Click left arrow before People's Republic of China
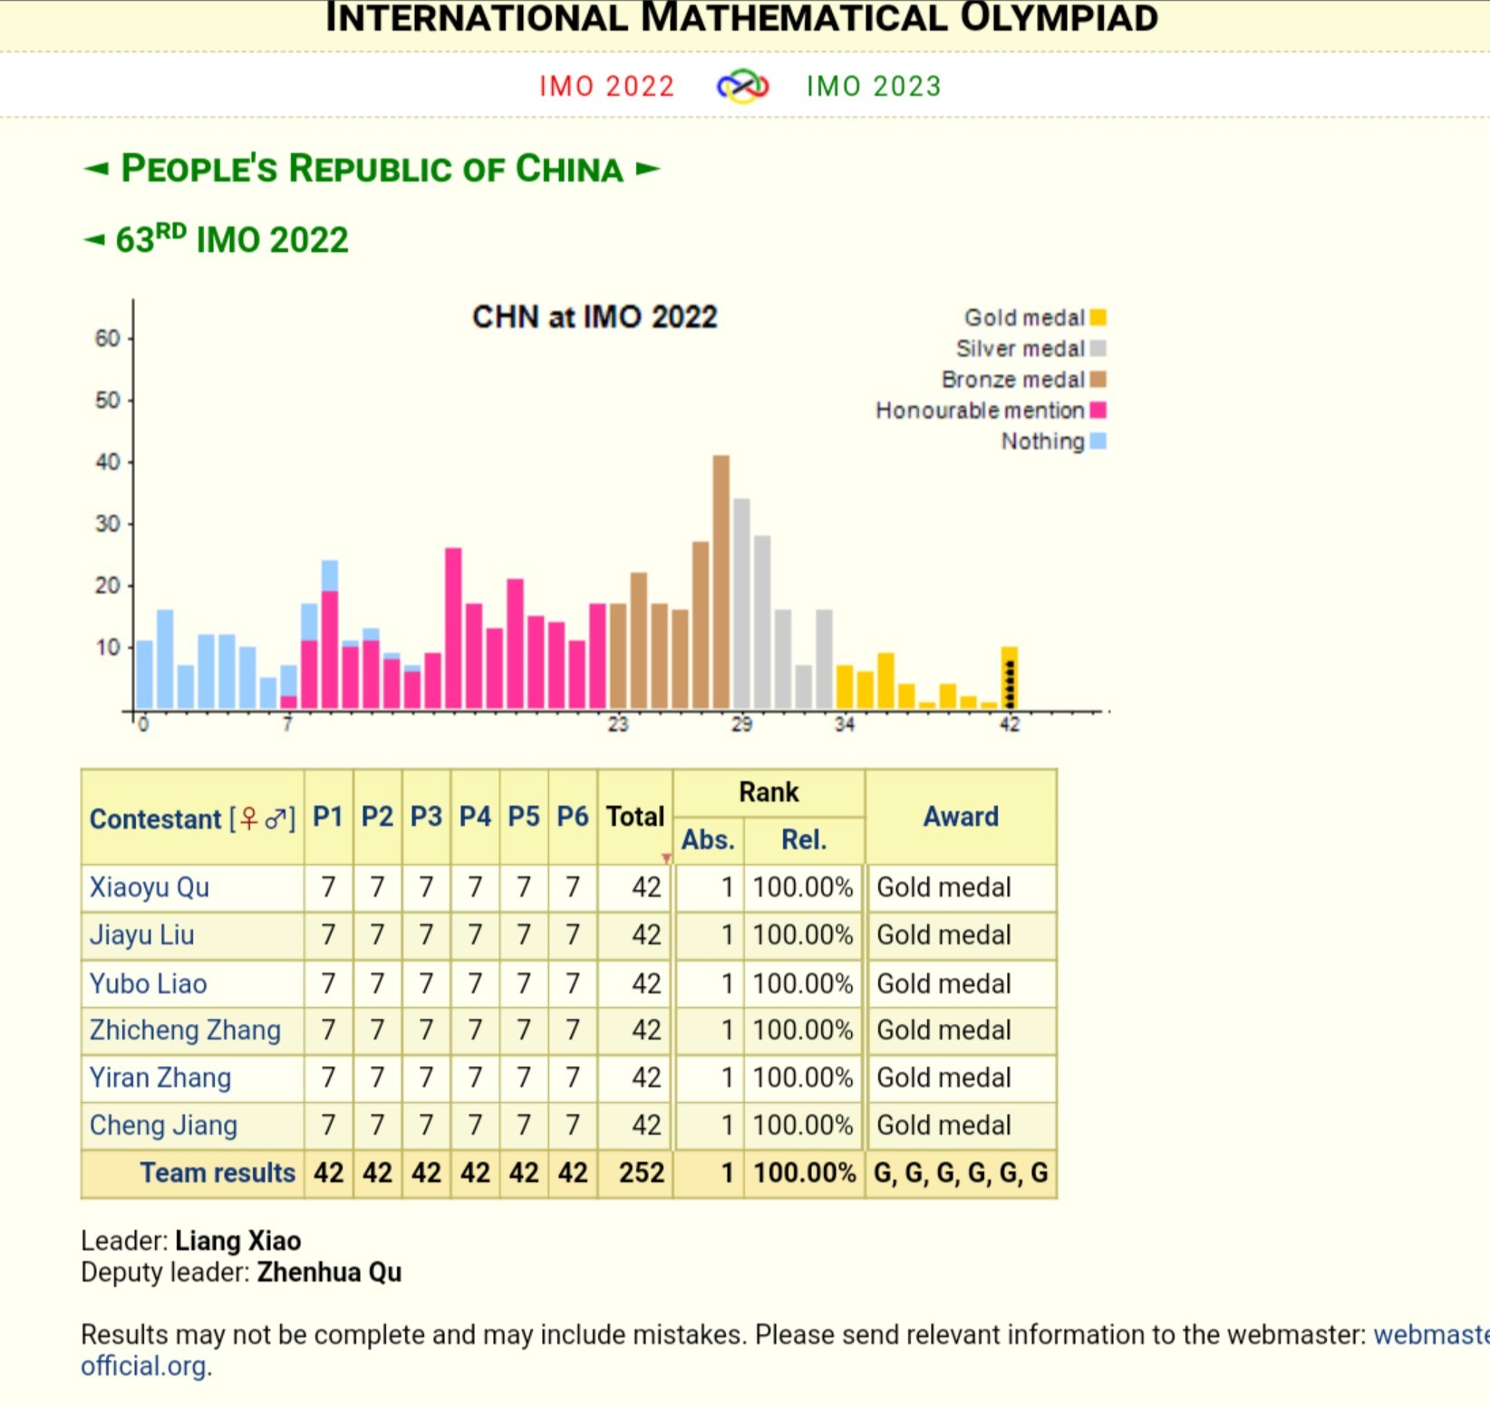Viewport: 1490px width, 1405px height. tap(96, 169)
